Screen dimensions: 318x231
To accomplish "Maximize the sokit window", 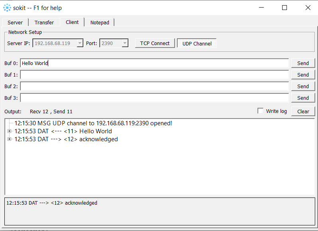I will 284,8.
